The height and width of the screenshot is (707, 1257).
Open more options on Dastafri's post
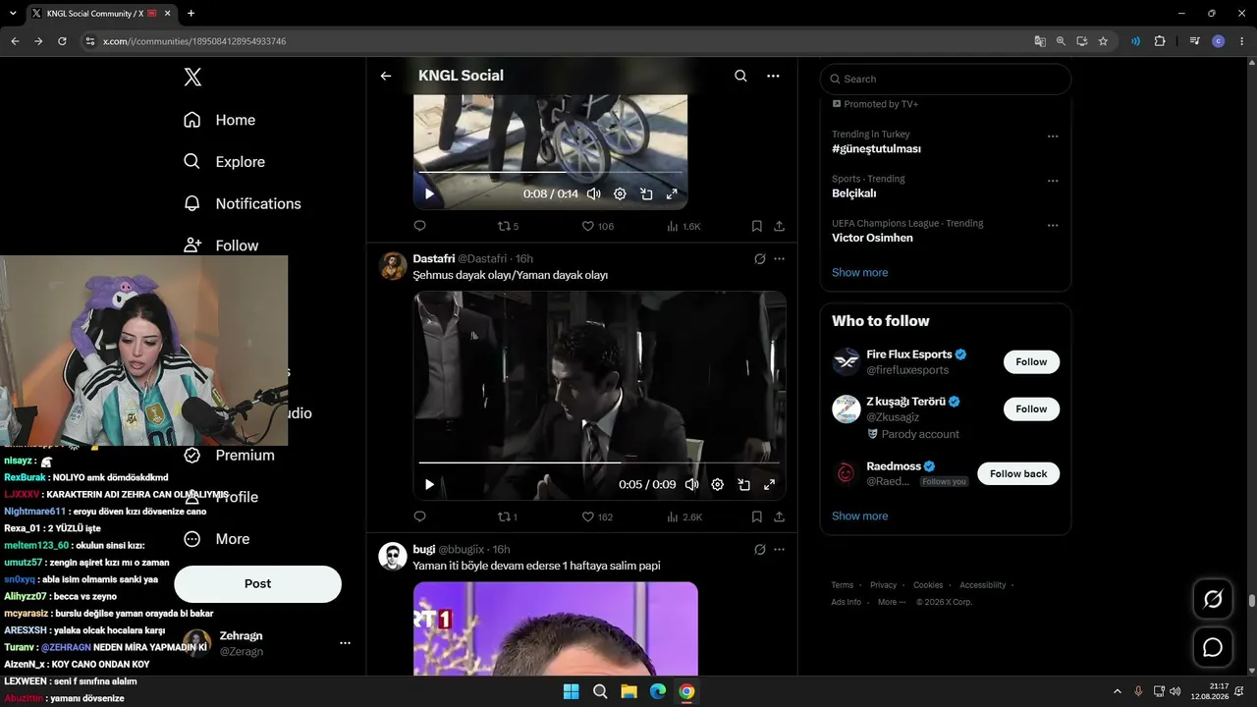point(779,259)
